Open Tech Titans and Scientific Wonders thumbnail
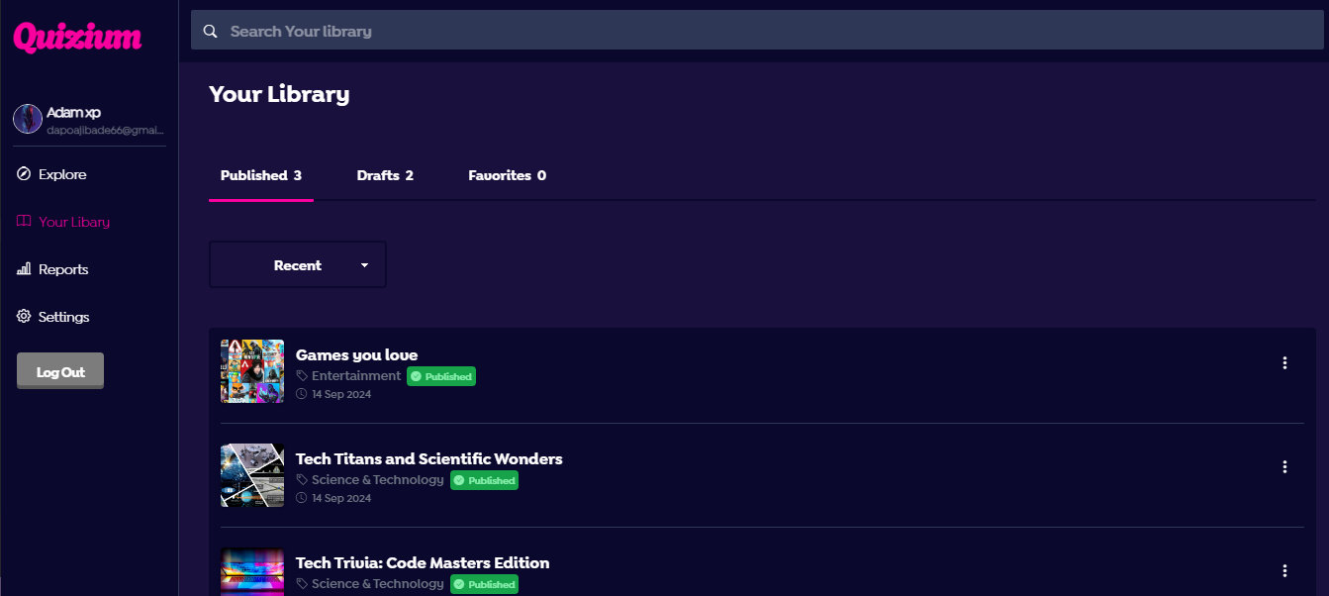Image resolution: width=1329 pixels, height=596 pixels. coord(252,475)
